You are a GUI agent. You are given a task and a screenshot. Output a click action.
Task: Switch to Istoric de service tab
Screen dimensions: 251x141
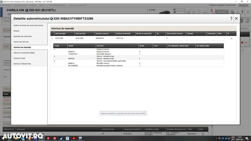coord(29,42)
